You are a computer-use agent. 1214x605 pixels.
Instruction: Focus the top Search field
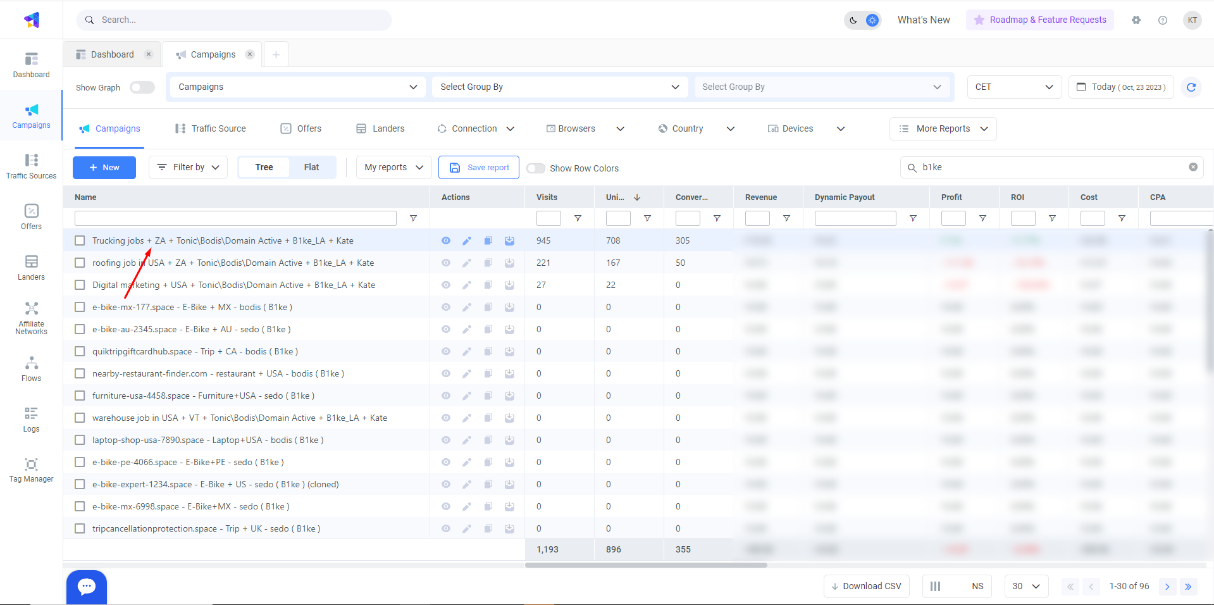[x=234, y=20]
